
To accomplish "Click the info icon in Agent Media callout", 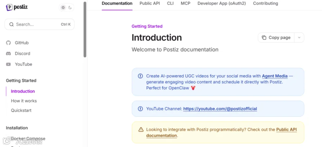I will pyautogui.click(x=140, y=76).
